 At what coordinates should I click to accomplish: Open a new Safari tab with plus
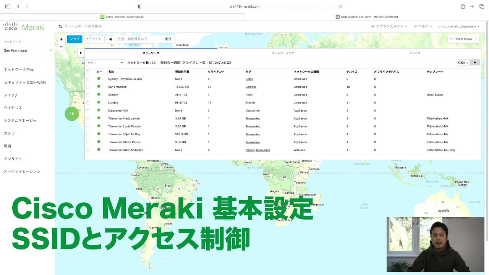click(472, 6)
